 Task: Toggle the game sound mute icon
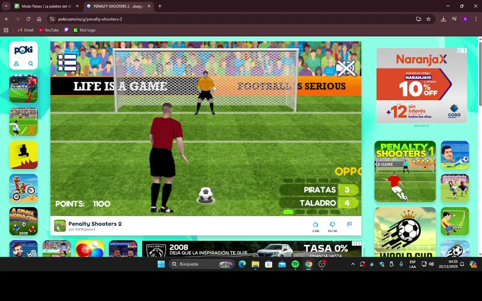pyautogui.click(x=346, y=68)
